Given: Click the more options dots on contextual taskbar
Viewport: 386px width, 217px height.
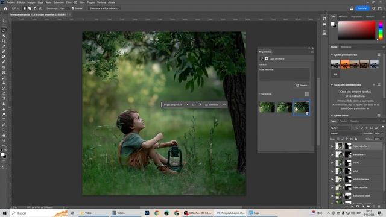Looking at the screenshot, I should [x=224, y=105].
